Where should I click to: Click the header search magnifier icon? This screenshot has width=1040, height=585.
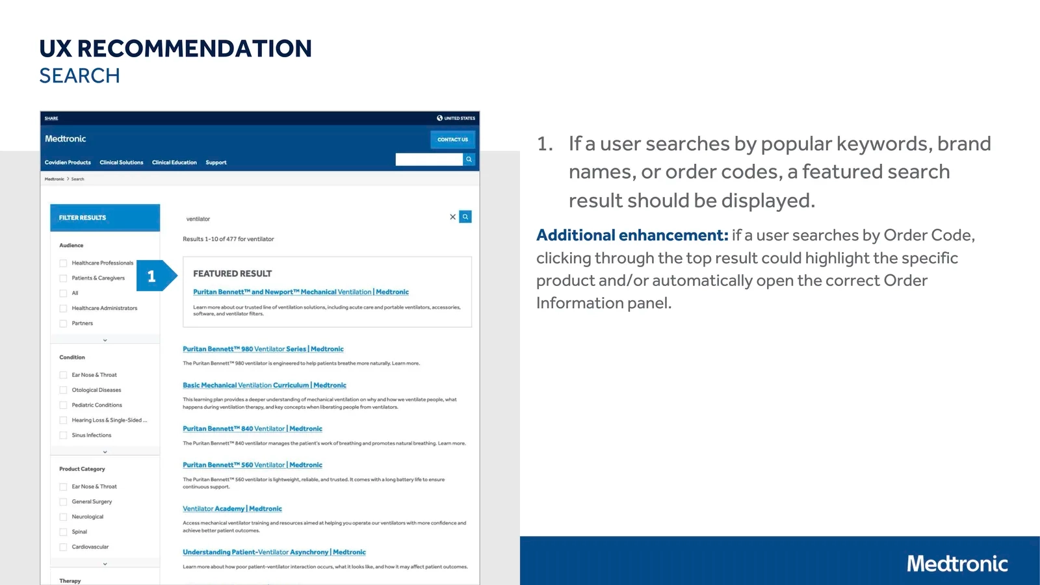point(469,159)
